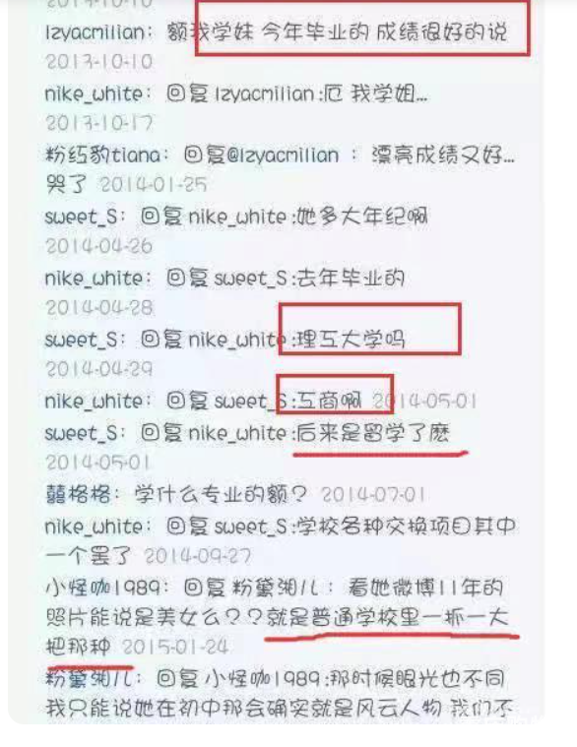The width and height of the screenshot is (577, 747).
Task: Open profile of 小怪咖1989
Action: pyautogui.click(x=103, y=588)
